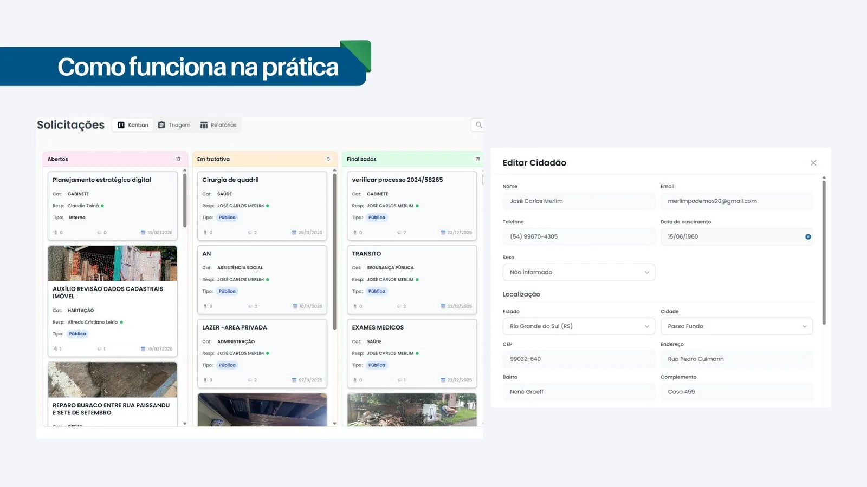This screenshot has width=867, height=487.
Task: Edit the Complemento field Casa 459
Action: [736, 392]
